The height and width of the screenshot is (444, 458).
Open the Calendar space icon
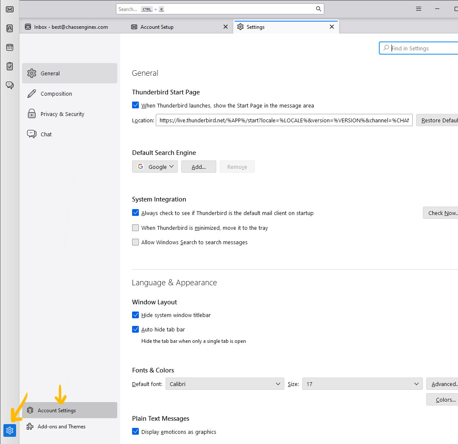(x=9, y=47)
